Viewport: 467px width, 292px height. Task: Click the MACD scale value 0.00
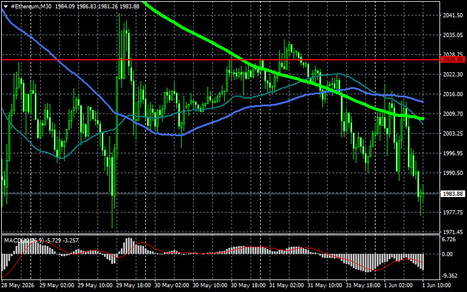coord(447,254)
